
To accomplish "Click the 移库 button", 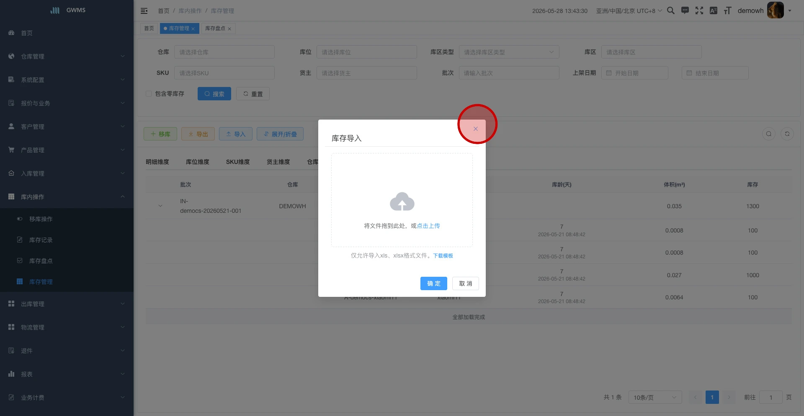I will (x=160, y=134).
